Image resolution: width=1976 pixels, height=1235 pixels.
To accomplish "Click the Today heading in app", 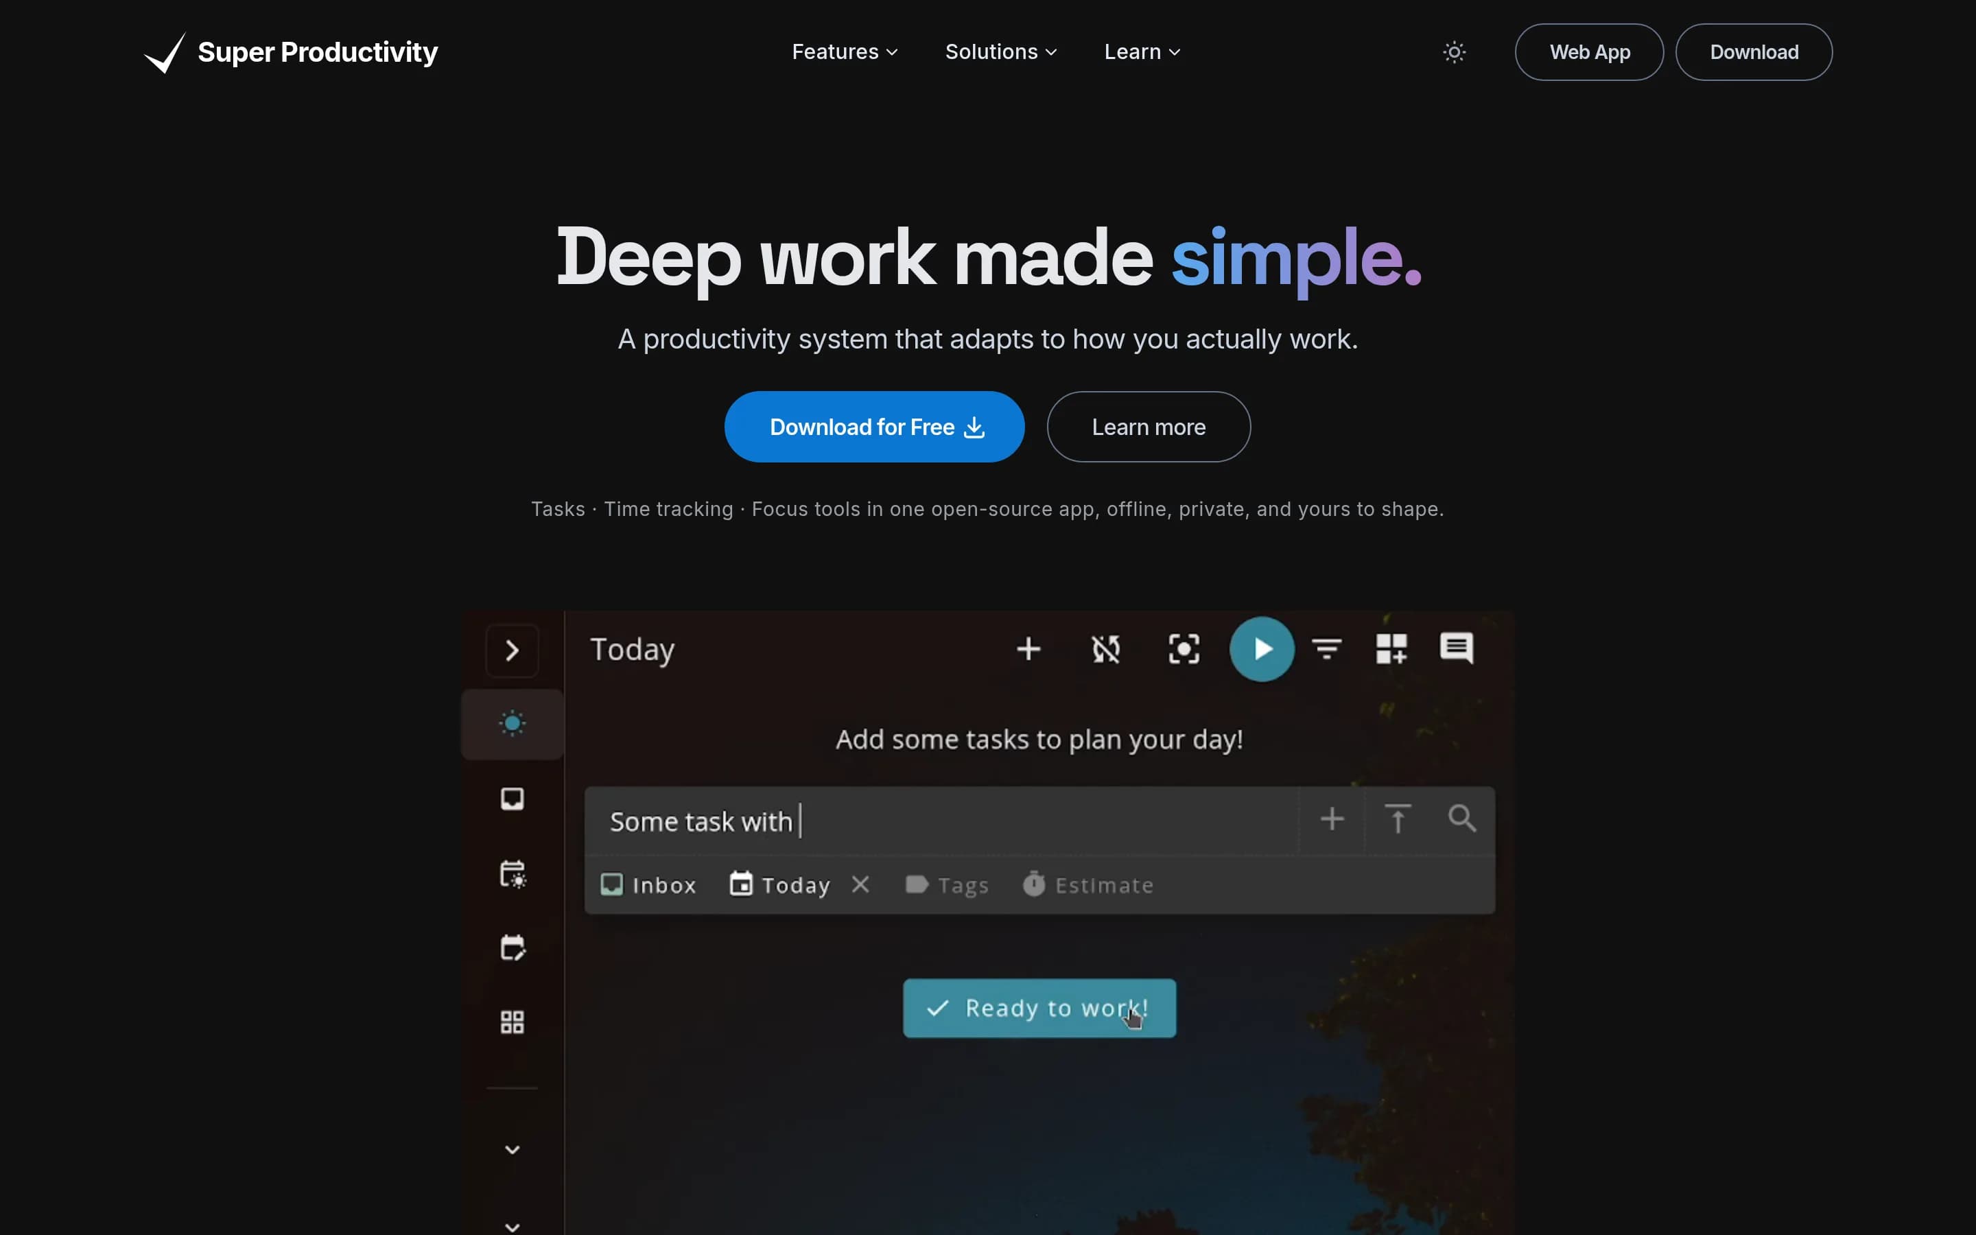I will point(632,650).
